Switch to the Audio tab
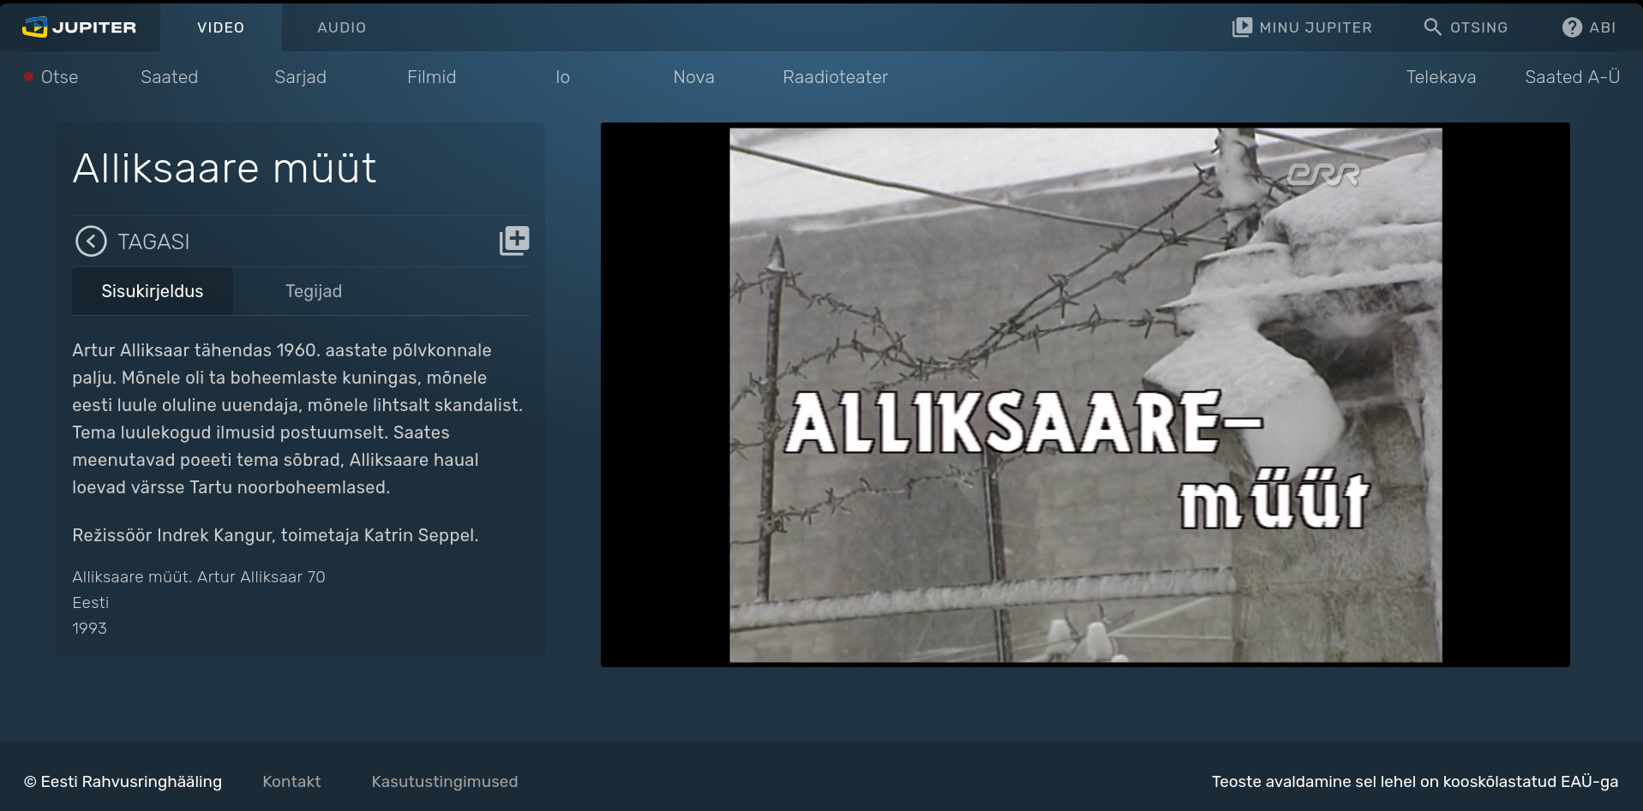 [342, 27]
